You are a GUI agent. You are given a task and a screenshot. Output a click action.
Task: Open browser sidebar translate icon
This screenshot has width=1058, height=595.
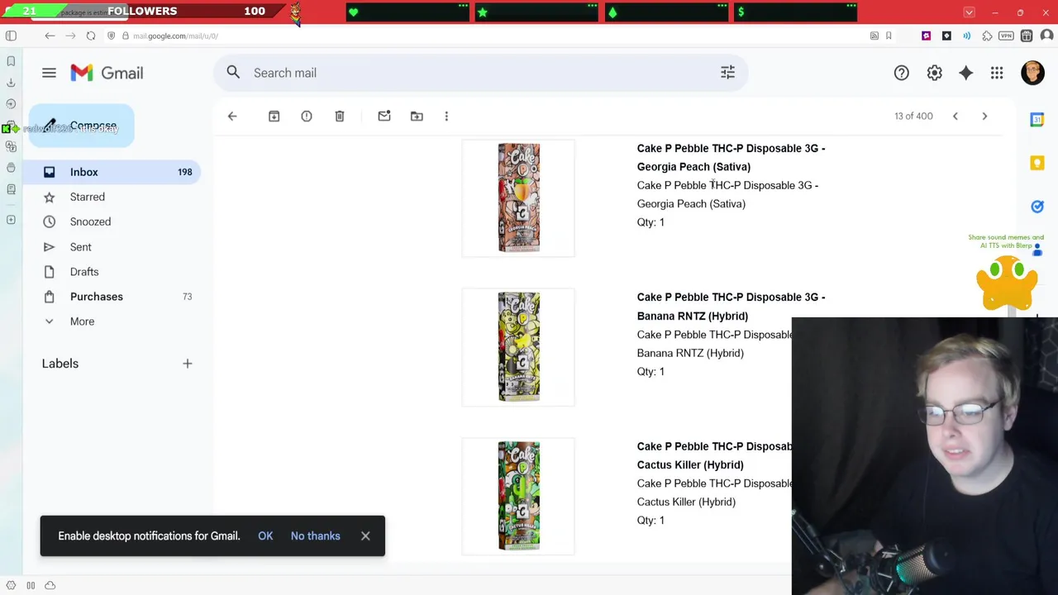pyautogui.click(x=11, y=146)
